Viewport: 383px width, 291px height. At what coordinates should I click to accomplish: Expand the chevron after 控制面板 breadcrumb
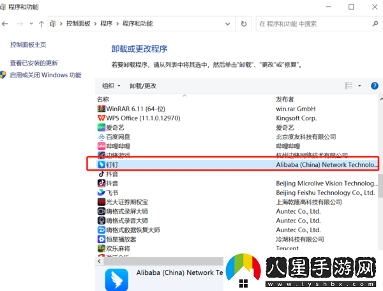(96, 24)
